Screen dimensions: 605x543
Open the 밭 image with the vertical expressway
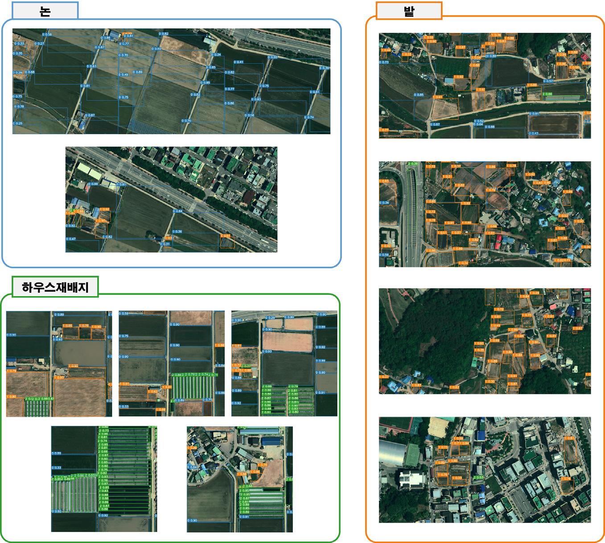[x=485, y=214]
